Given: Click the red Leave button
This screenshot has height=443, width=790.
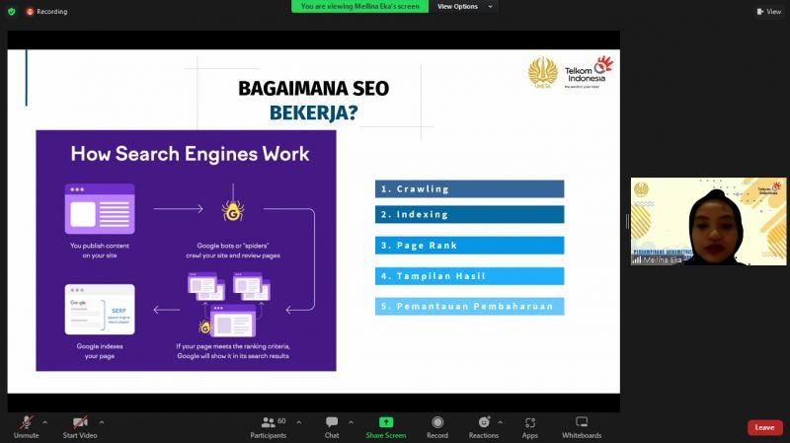Looking at the screenshot, I should click(764, 427).
